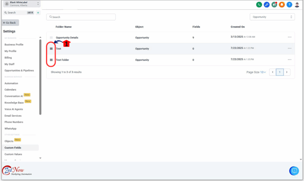Click the sidebar Search box
Image resolution: width=304 pixels, height=181 pixels.
pos(19,12)
